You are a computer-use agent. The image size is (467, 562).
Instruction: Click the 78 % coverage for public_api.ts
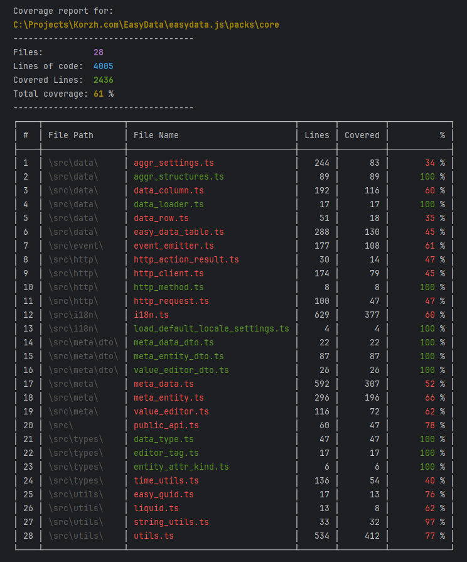435,426
